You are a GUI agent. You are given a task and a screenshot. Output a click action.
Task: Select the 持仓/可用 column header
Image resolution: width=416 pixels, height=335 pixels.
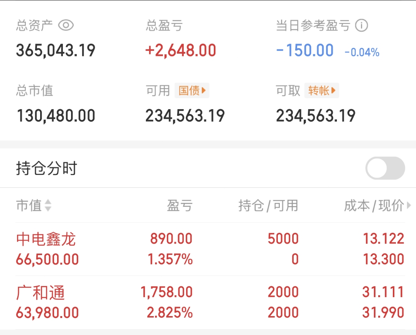(268, 206)
